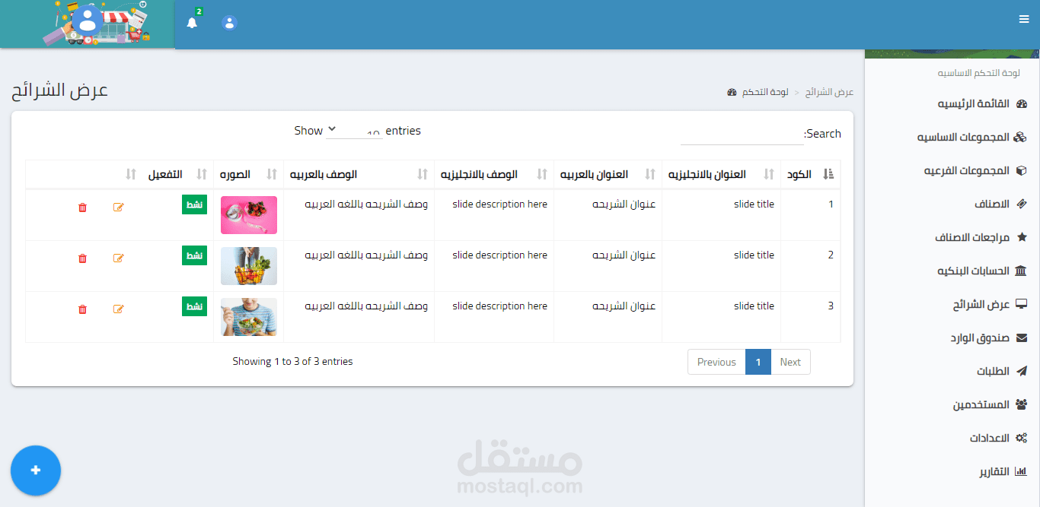Click the gears icon beside الاعدادات

pyautogui.click(x=1022, y=439)
